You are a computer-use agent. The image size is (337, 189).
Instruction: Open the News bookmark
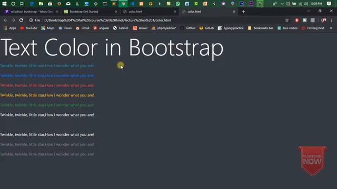pyautogui.click(x=65, y=28)
